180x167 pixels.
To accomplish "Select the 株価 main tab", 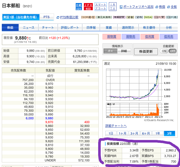I will (x=10, y=28).
